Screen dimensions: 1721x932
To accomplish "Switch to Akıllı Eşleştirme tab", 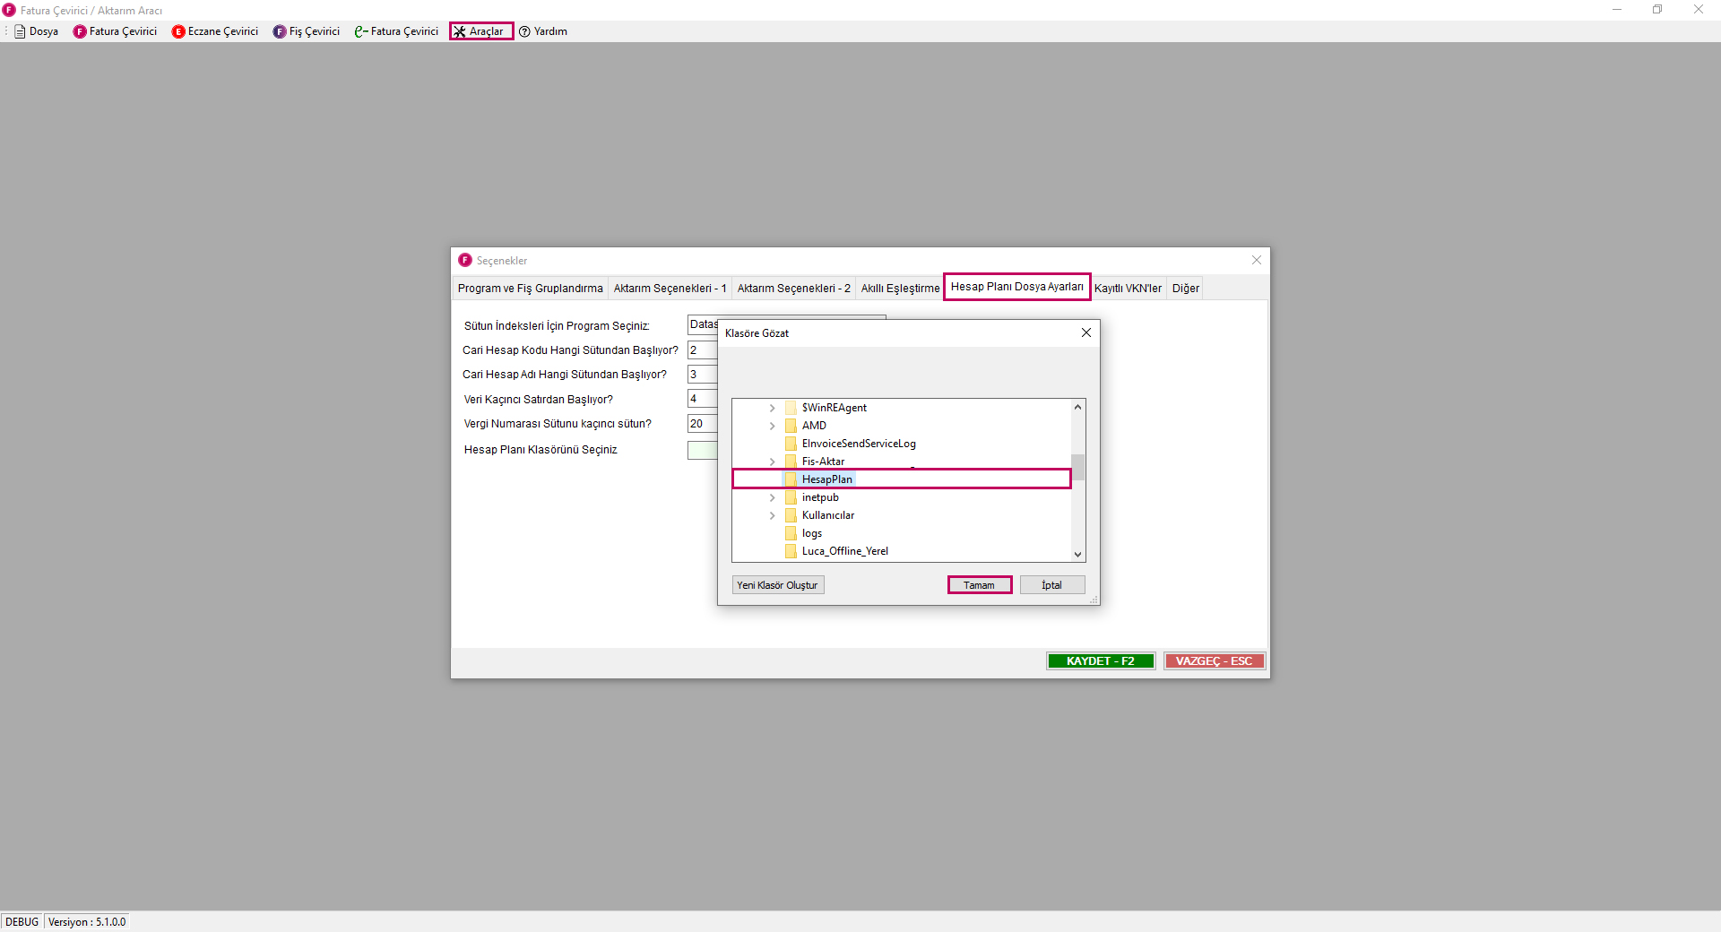I will (900, 289).
